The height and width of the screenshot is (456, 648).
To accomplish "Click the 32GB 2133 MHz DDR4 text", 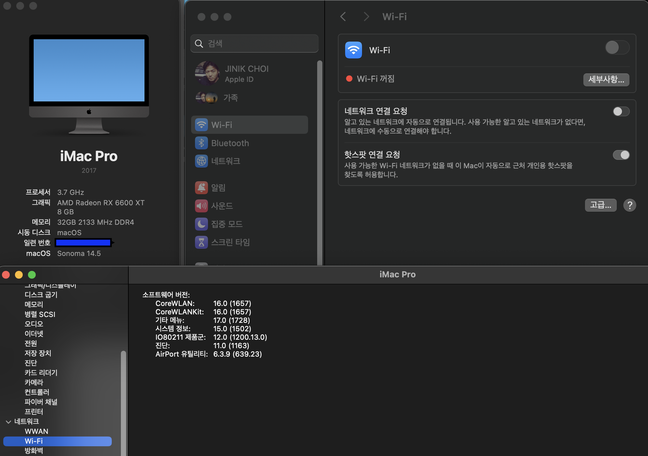I will pyautogui.click(x=96, y=222).
